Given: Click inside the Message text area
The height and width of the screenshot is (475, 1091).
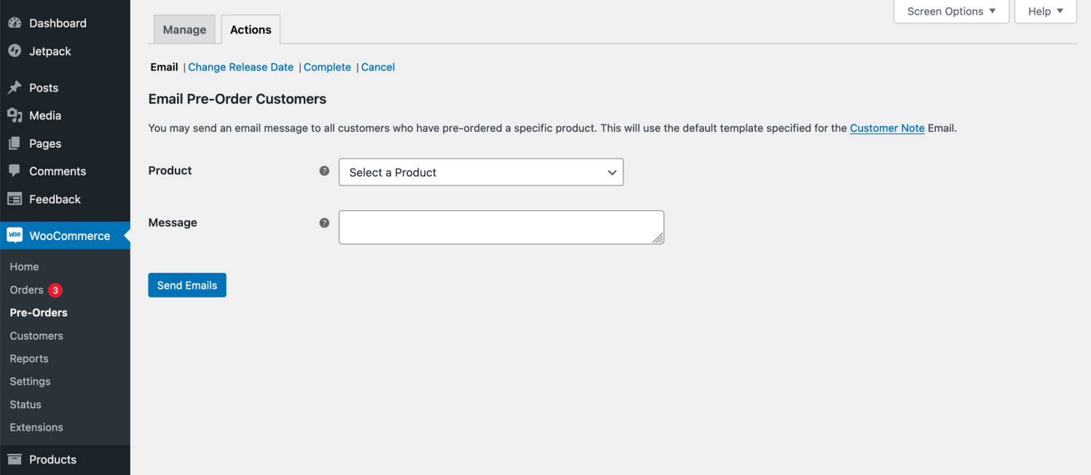Looking at the screenshot, I should point(501,226).
